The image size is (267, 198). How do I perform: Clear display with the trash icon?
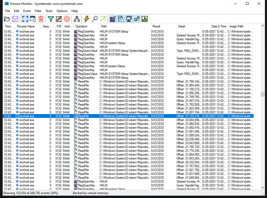click(x=41, y=19)
